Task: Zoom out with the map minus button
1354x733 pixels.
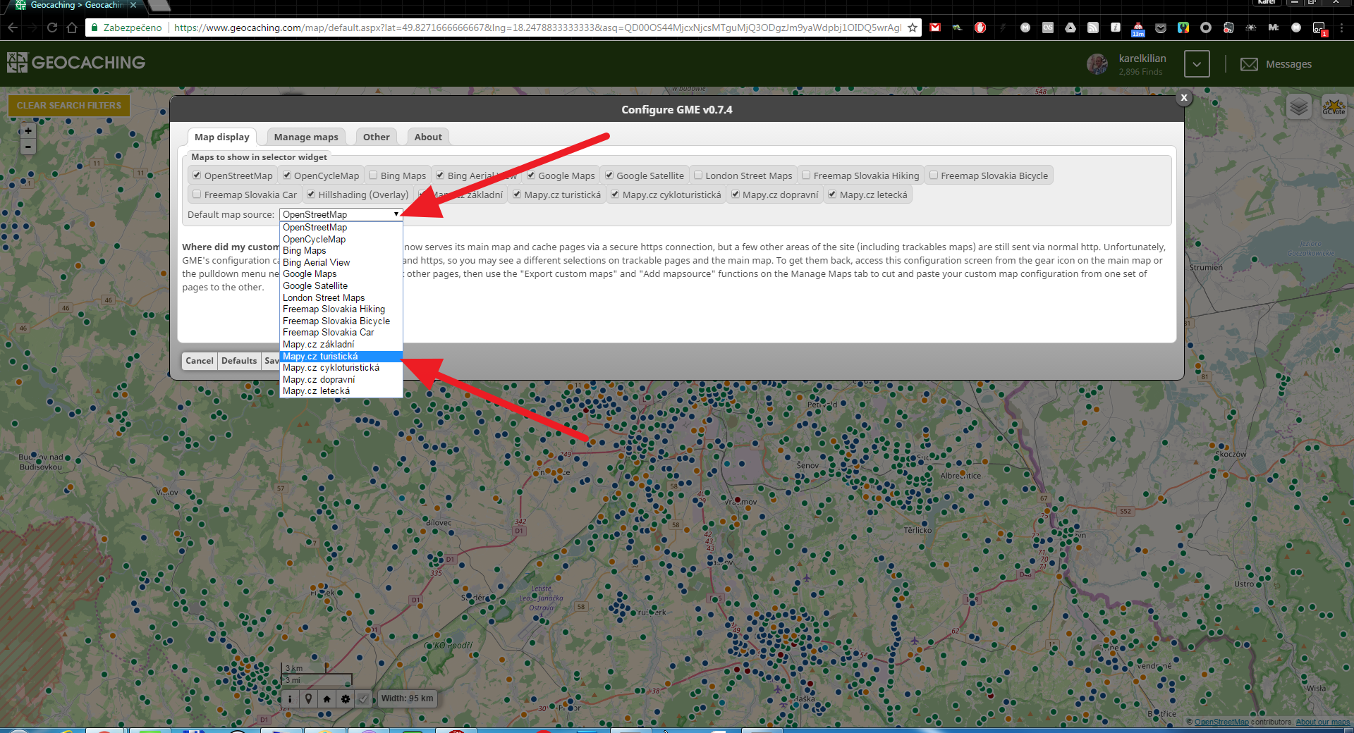Action: pyautogui.click(x=28, y=147)
